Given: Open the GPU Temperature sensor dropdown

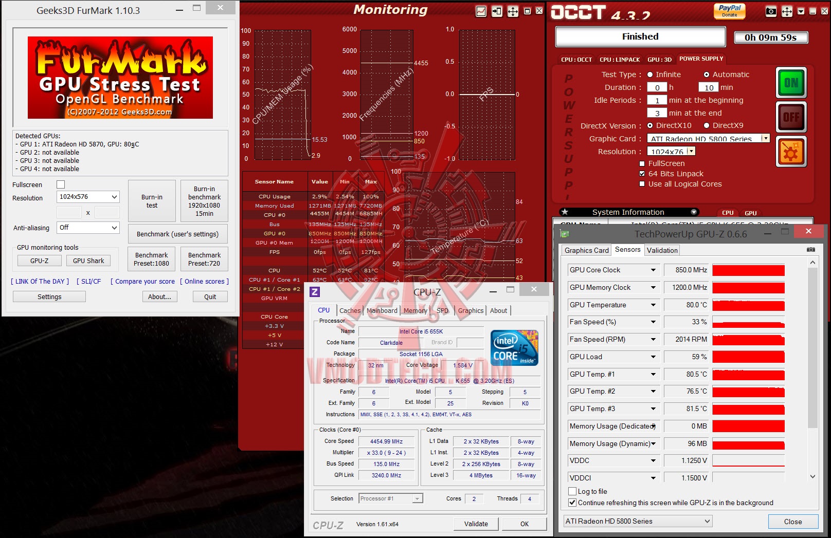Looking at the screenshot, I should point(653,305).
